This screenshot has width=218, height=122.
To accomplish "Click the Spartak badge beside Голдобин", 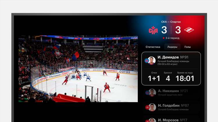I will (x=147, y=107).
